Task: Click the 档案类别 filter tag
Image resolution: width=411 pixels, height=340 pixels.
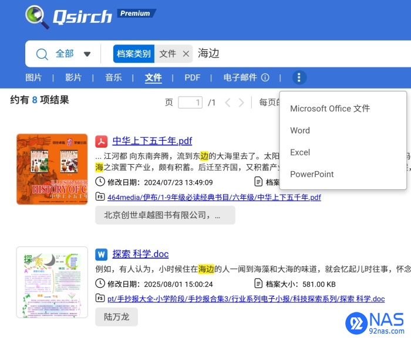Action: pos(134,54)
